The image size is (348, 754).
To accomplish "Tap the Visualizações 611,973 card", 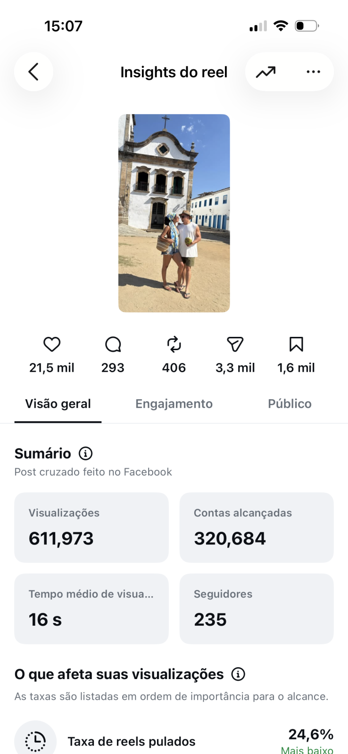I will tap(91, 527).
